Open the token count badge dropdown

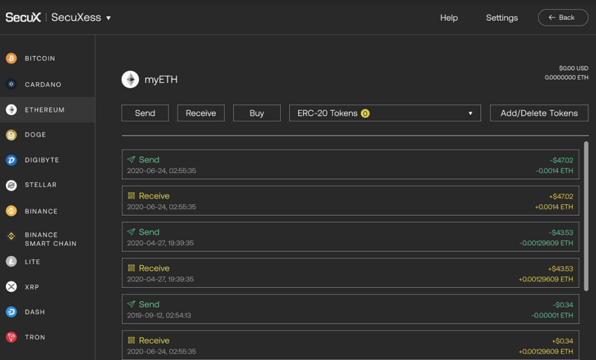pos(365,113)
